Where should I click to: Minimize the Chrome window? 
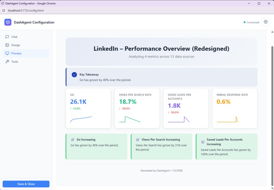click(249, 3)
